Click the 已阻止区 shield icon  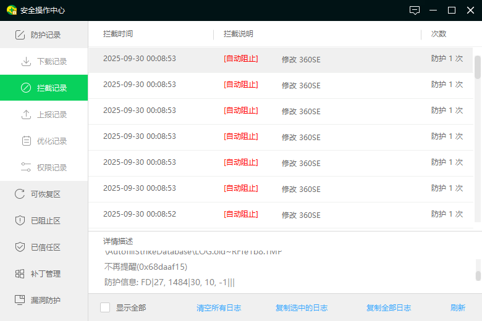(20, 220)
